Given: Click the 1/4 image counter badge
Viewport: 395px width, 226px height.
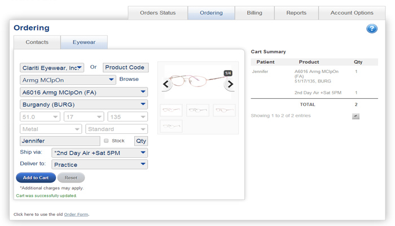Looking at the screenshot, I should (x=228, y=73).
